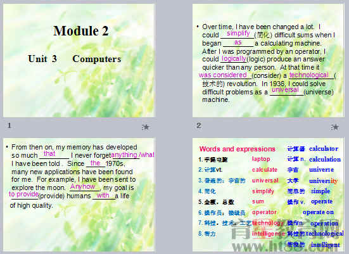Click the 'was considered' answer text
The height and width of the screenshot is (254, 349).
(223, 75)
